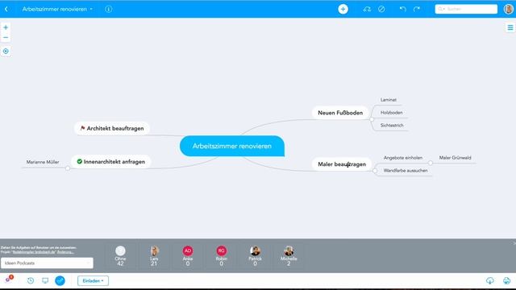
Task: Select the Innenarchitekt anfragen topic
Action: tap(111, 162)
